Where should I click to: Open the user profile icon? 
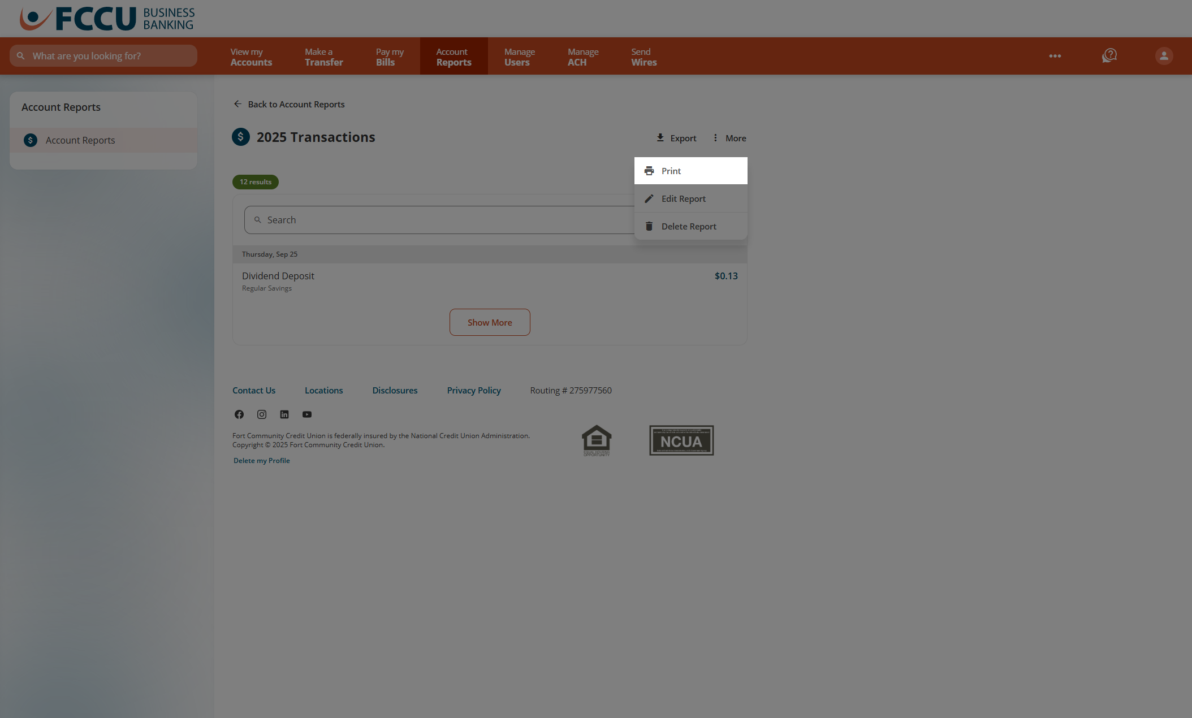point(1163,55)
